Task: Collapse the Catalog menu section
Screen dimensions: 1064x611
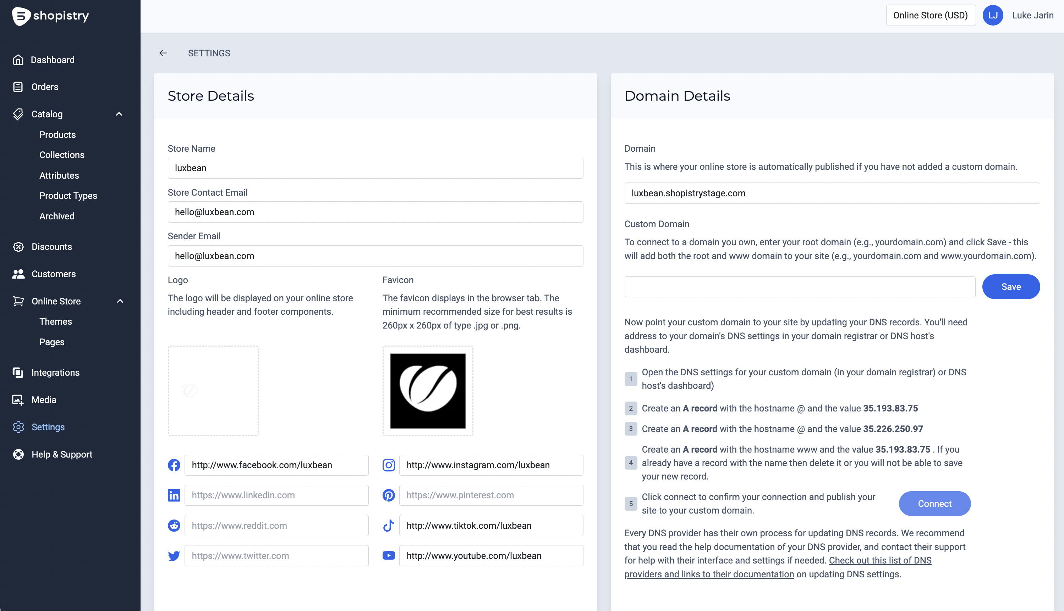Action: (119, 114)
